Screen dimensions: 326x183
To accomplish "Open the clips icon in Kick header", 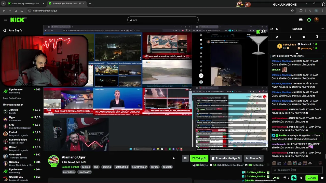I will click(301, 20).
